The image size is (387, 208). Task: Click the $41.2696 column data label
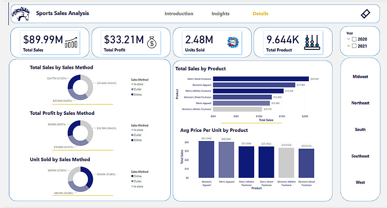click(206, 138)
